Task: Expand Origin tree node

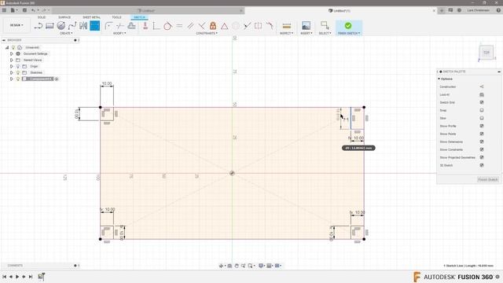Action: [x=12, y=66]
